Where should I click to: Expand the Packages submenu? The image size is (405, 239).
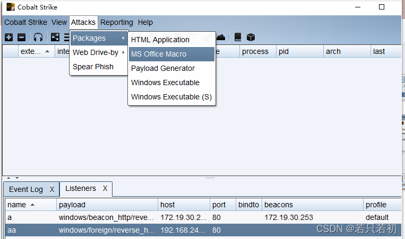coord(99,38)
